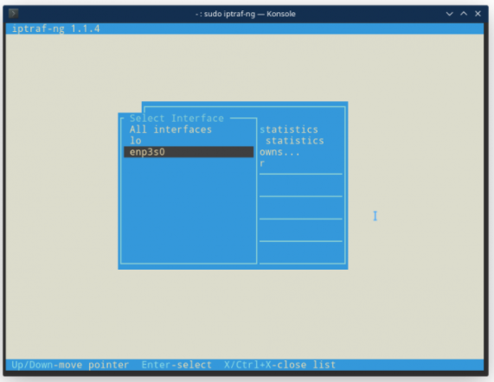Click the 'Select Interface' dialog title
Screen dimensions: 494x382
176,118
